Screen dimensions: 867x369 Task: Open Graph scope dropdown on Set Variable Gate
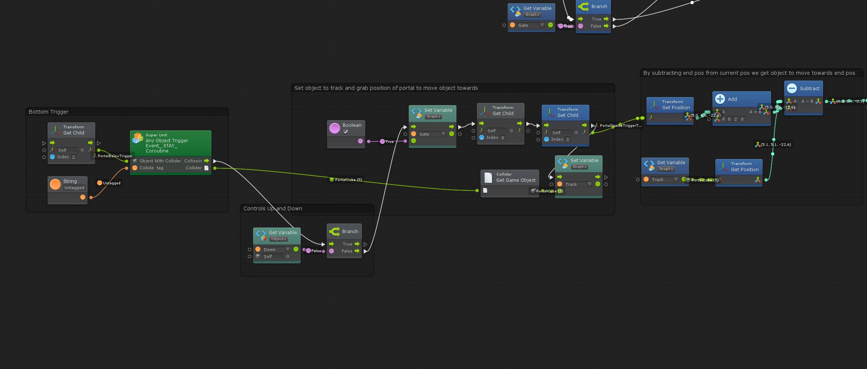(x=433, y=117)
